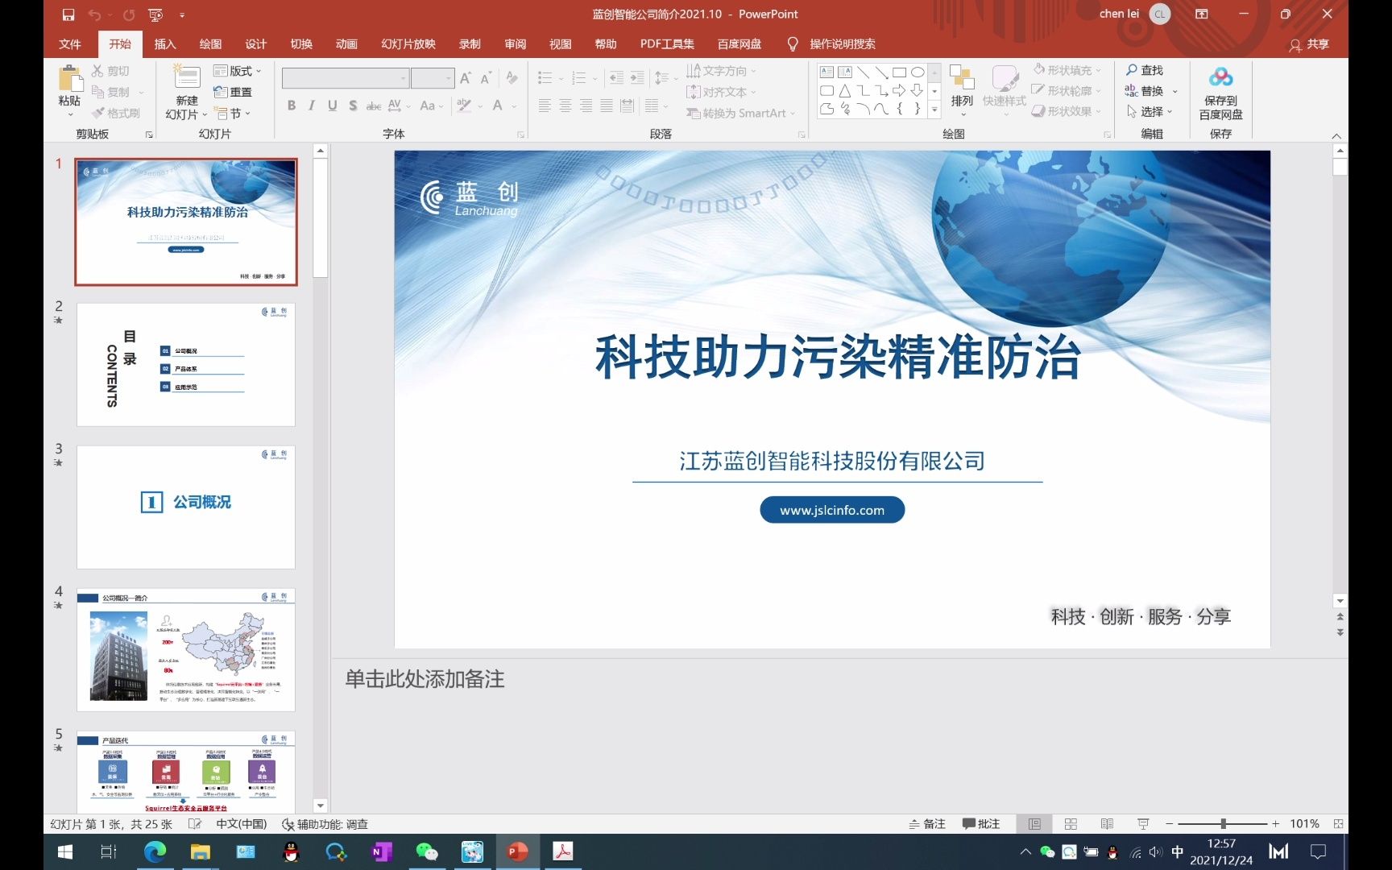The height and width of the screenshot is (870, 1392).
Task: Open the font name dropdown
Action: click(403, 78)
